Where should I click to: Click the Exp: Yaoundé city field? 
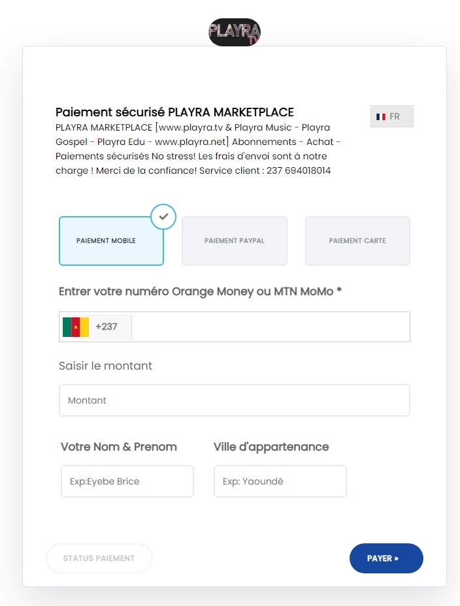coord(280,481)
